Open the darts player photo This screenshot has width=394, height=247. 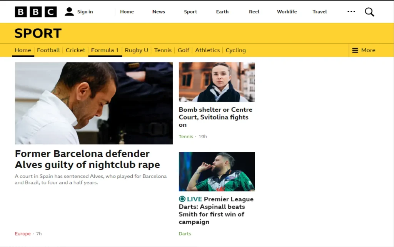(217, 172)
